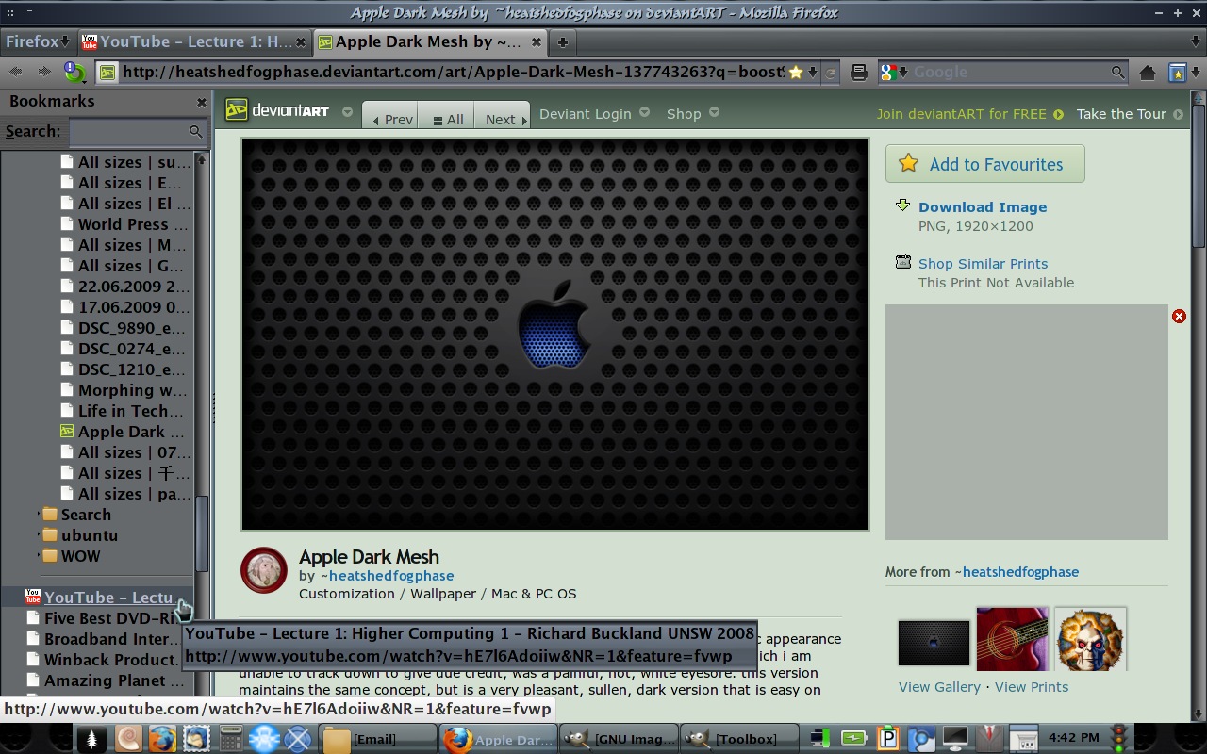Click the deviantART logo
The height and width of the screenshot is (754, 1207).
click(278, 110)
